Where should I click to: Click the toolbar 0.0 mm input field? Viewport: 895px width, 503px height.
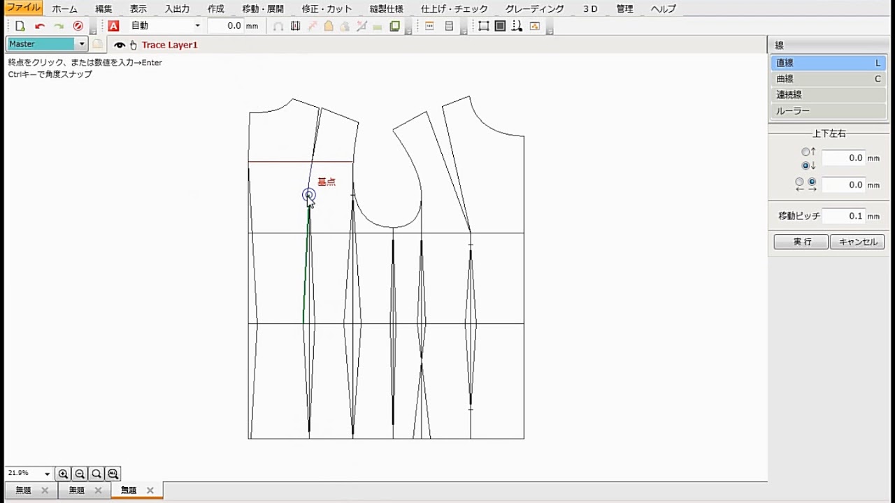[225, 26]
